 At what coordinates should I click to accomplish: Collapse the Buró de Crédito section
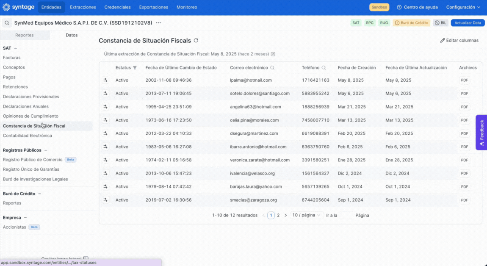point(39,194)
